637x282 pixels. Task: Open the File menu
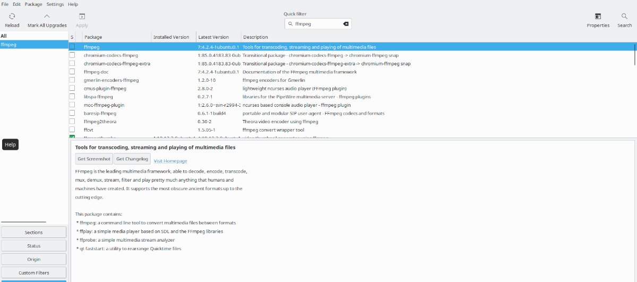pos(5,4)
